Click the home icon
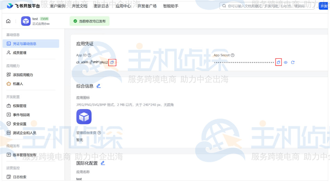This screenshot has width=330, height=182. coord(8,21)
